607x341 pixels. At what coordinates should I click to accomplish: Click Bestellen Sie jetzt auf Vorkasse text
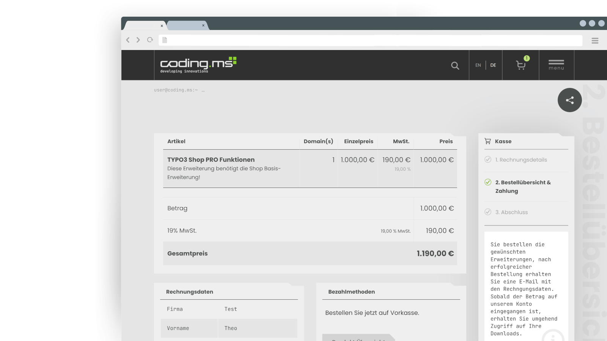click(x=372, y=313)
